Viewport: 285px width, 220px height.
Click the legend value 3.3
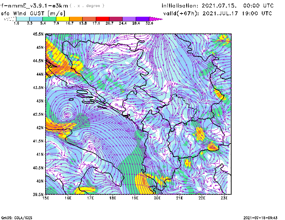coord(30,23)
